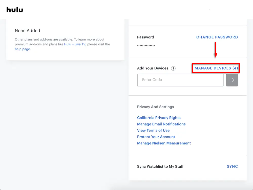Click the Hulu logo
Viewport: 253px width, 190px height.
(15, 10)
